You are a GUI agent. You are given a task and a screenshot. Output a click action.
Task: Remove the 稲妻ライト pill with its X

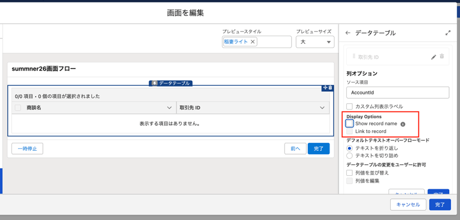click(x=253, y=42)
